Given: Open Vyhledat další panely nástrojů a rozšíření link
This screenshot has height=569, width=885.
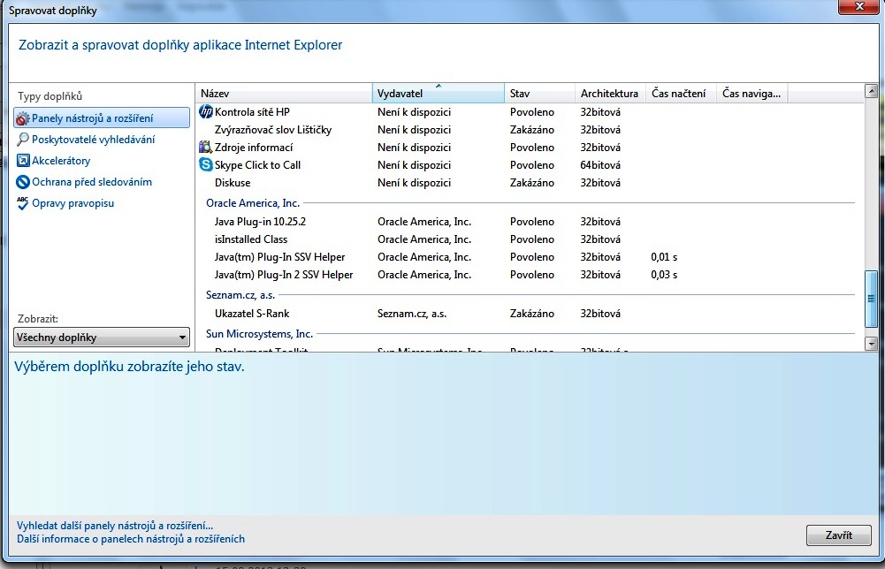Looking at the screenshot, I should point(115,525).
